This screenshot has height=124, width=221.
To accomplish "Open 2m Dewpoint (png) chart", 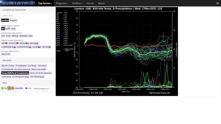I will pos(21,76).
